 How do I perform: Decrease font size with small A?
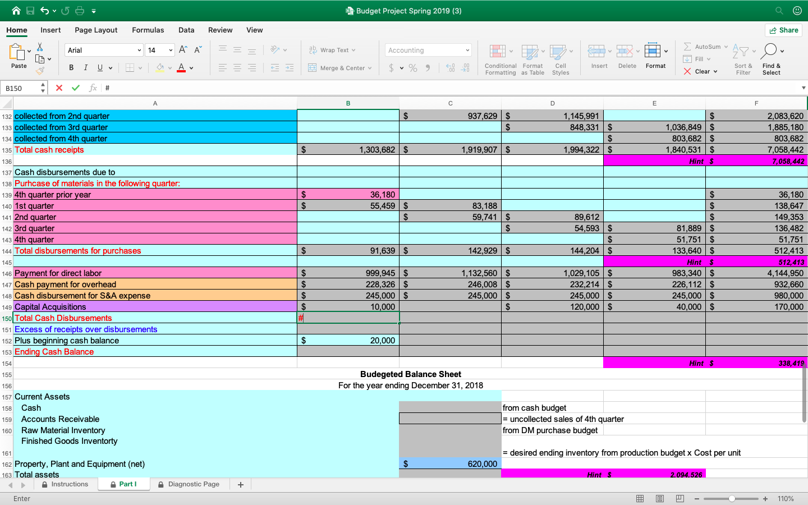click(198, 50)
